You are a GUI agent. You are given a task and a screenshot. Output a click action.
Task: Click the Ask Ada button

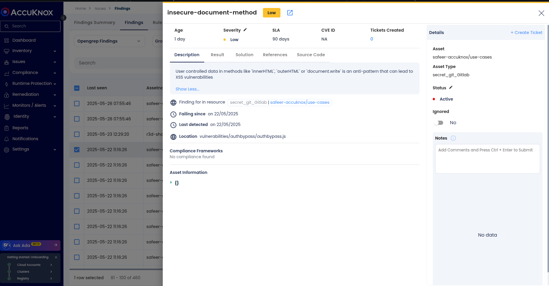coord(30,245)
